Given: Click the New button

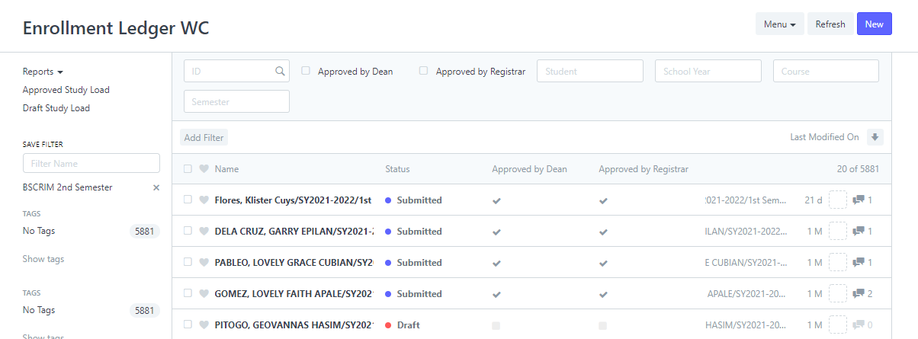Looking at the screenshot, I should point(874,24).
